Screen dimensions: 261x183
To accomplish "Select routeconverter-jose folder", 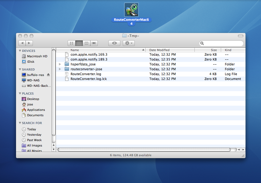I will tap(86, 69).
